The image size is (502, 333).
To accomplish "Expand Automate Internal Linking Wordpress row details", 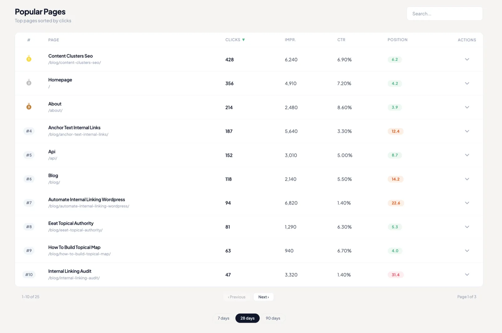I will pos(467,203).
